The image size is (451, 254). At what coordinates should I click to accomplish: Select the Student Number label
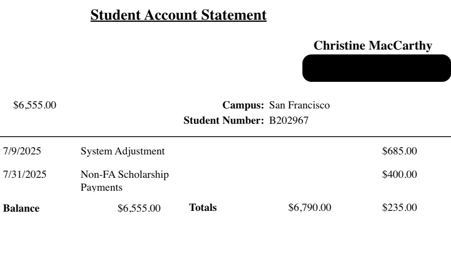224,121
